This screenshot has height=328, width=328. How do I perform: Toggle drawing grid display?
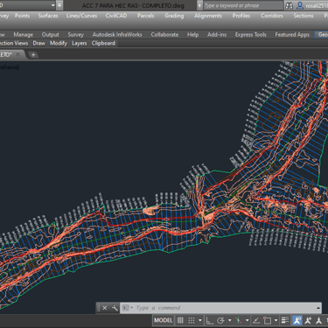[x=180, y=320]
